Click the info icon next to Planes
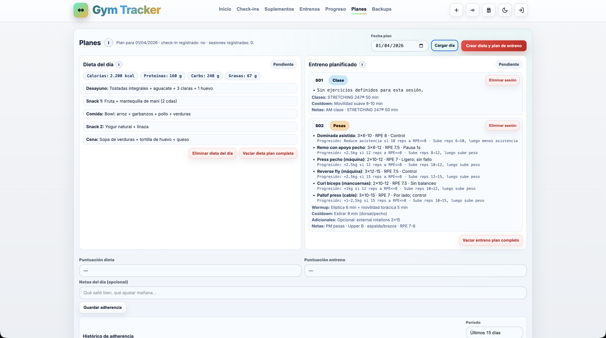Screen dimensions: 606x338 tap(108, 43)
